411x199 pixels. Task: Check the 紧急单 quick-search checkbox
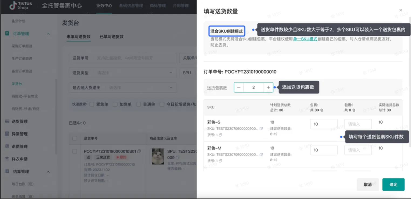click(92, 104)
